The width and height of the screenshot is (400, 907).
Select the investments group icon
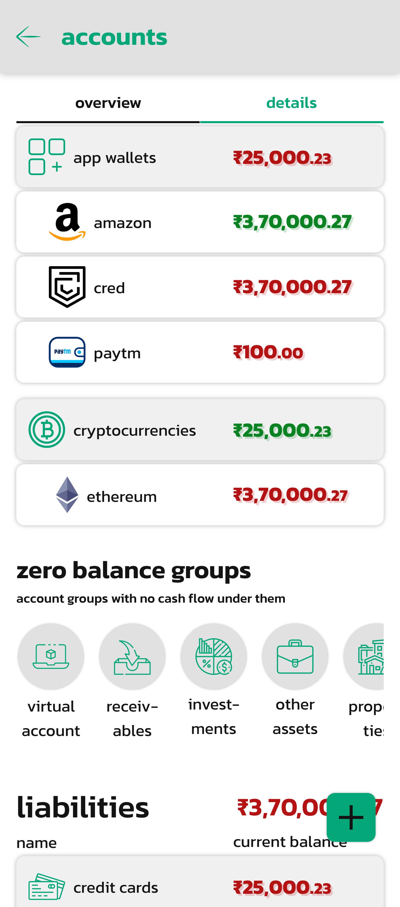(x=214, y=656)
